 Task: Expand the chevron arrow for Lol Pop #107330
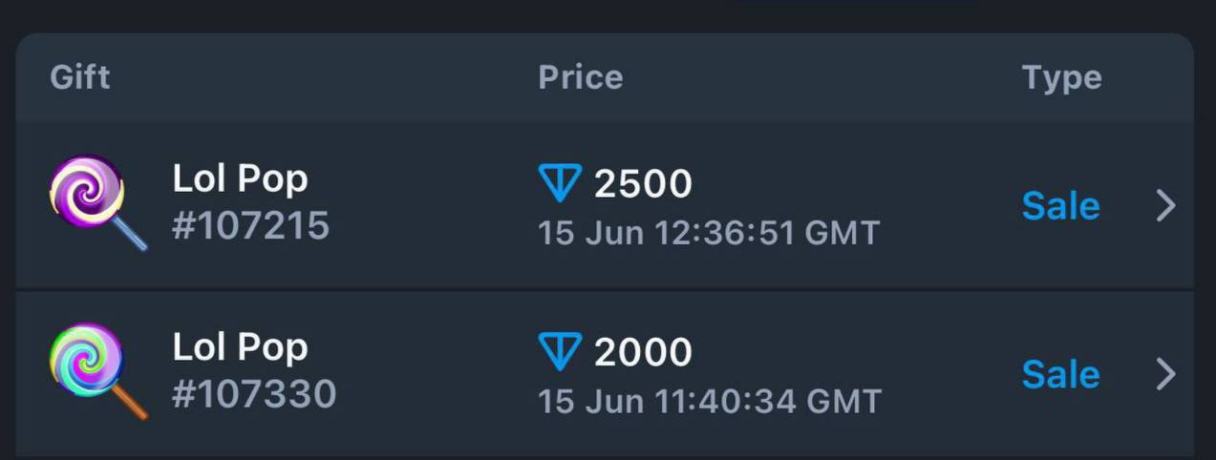tap(1165, 374)
